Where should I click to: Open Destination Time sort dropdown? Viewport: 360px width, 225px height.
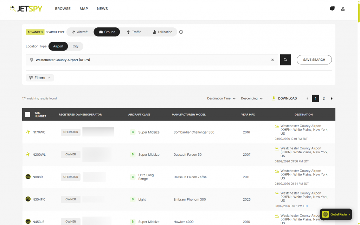point(221,98)
